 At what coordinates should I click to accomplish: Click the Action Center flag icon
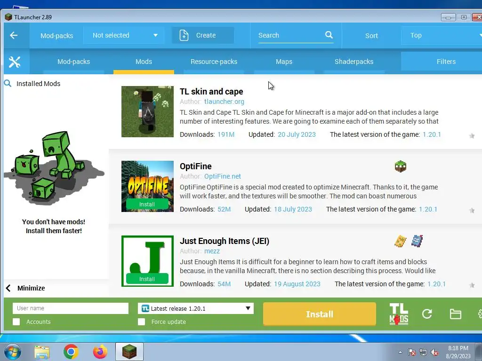pos(411,353)
